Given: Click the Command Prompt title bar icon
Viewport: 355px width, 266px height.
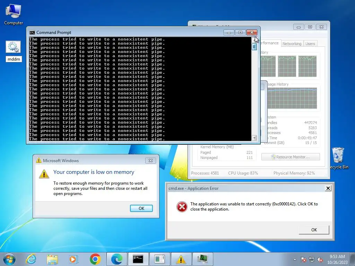Looking at the screenshot, I should (x=32, y=33).
